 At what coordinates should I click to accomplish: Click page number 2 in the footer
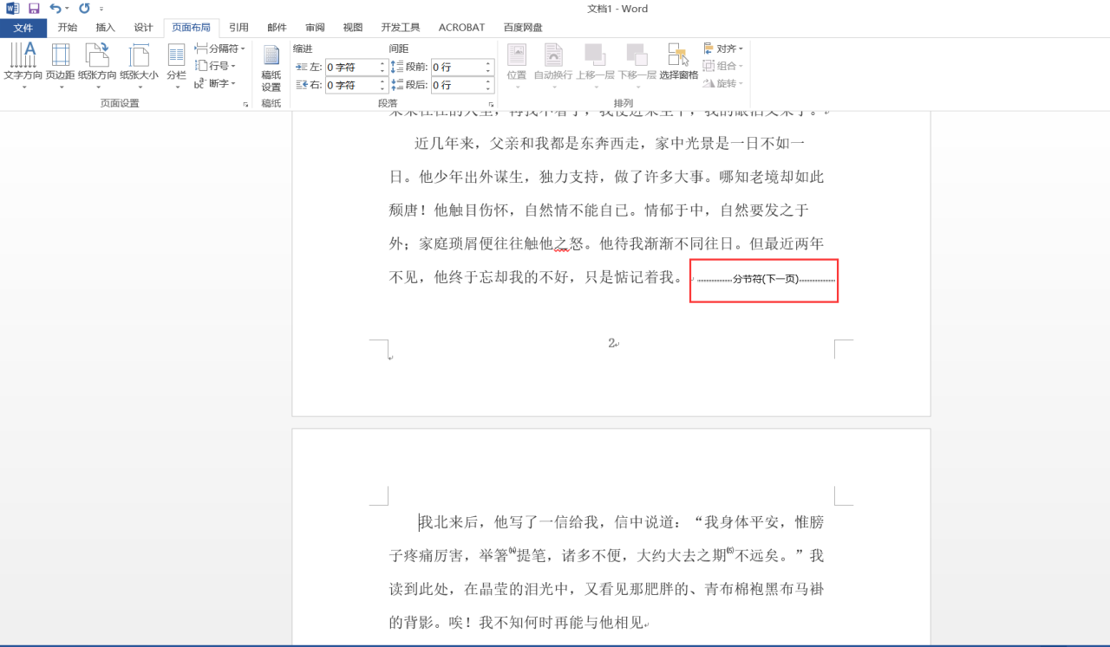[x=611, y=343]
